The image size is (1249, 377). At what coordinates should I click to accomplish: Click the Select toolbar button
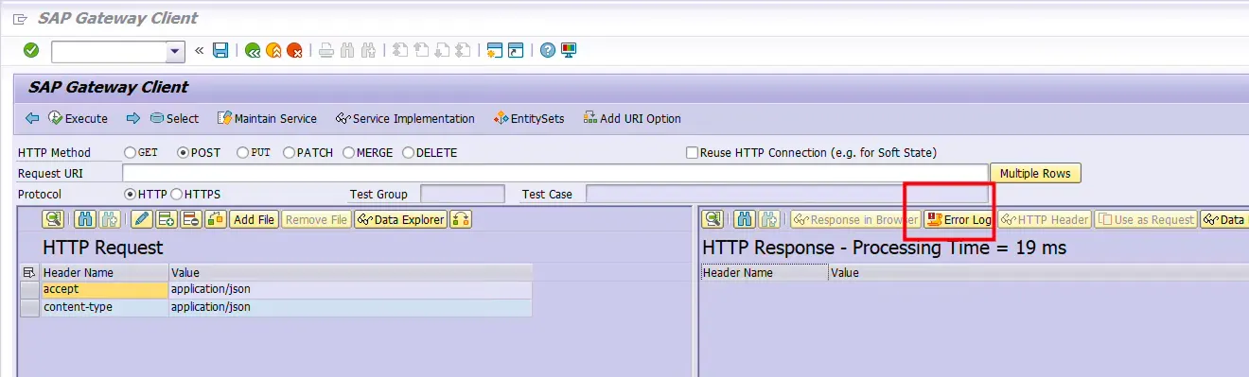click(x=174, y=118)
